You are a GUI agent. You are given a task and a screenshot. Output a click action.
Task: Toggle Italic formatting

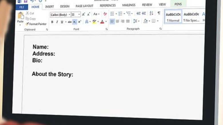57,22
